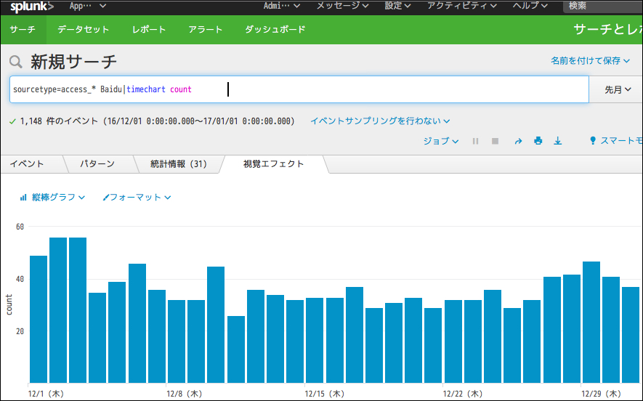The width and height of the screenshot is (643, 401).
Task: Click the print icon
Action: (x=538, y=141)
